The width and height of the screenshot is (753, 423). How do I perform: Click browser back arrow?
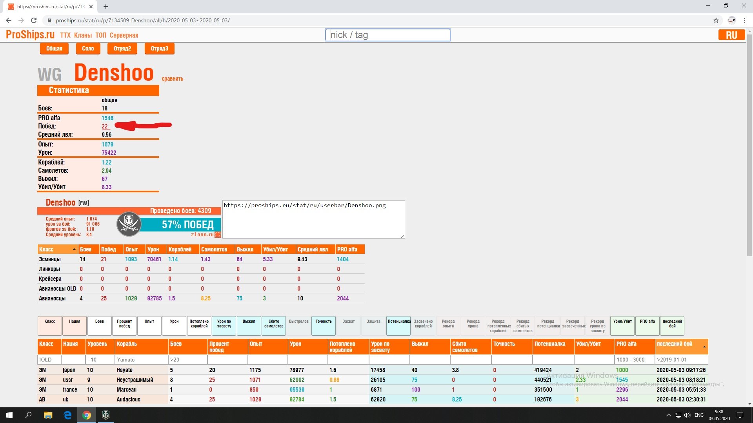pos(9,20)
